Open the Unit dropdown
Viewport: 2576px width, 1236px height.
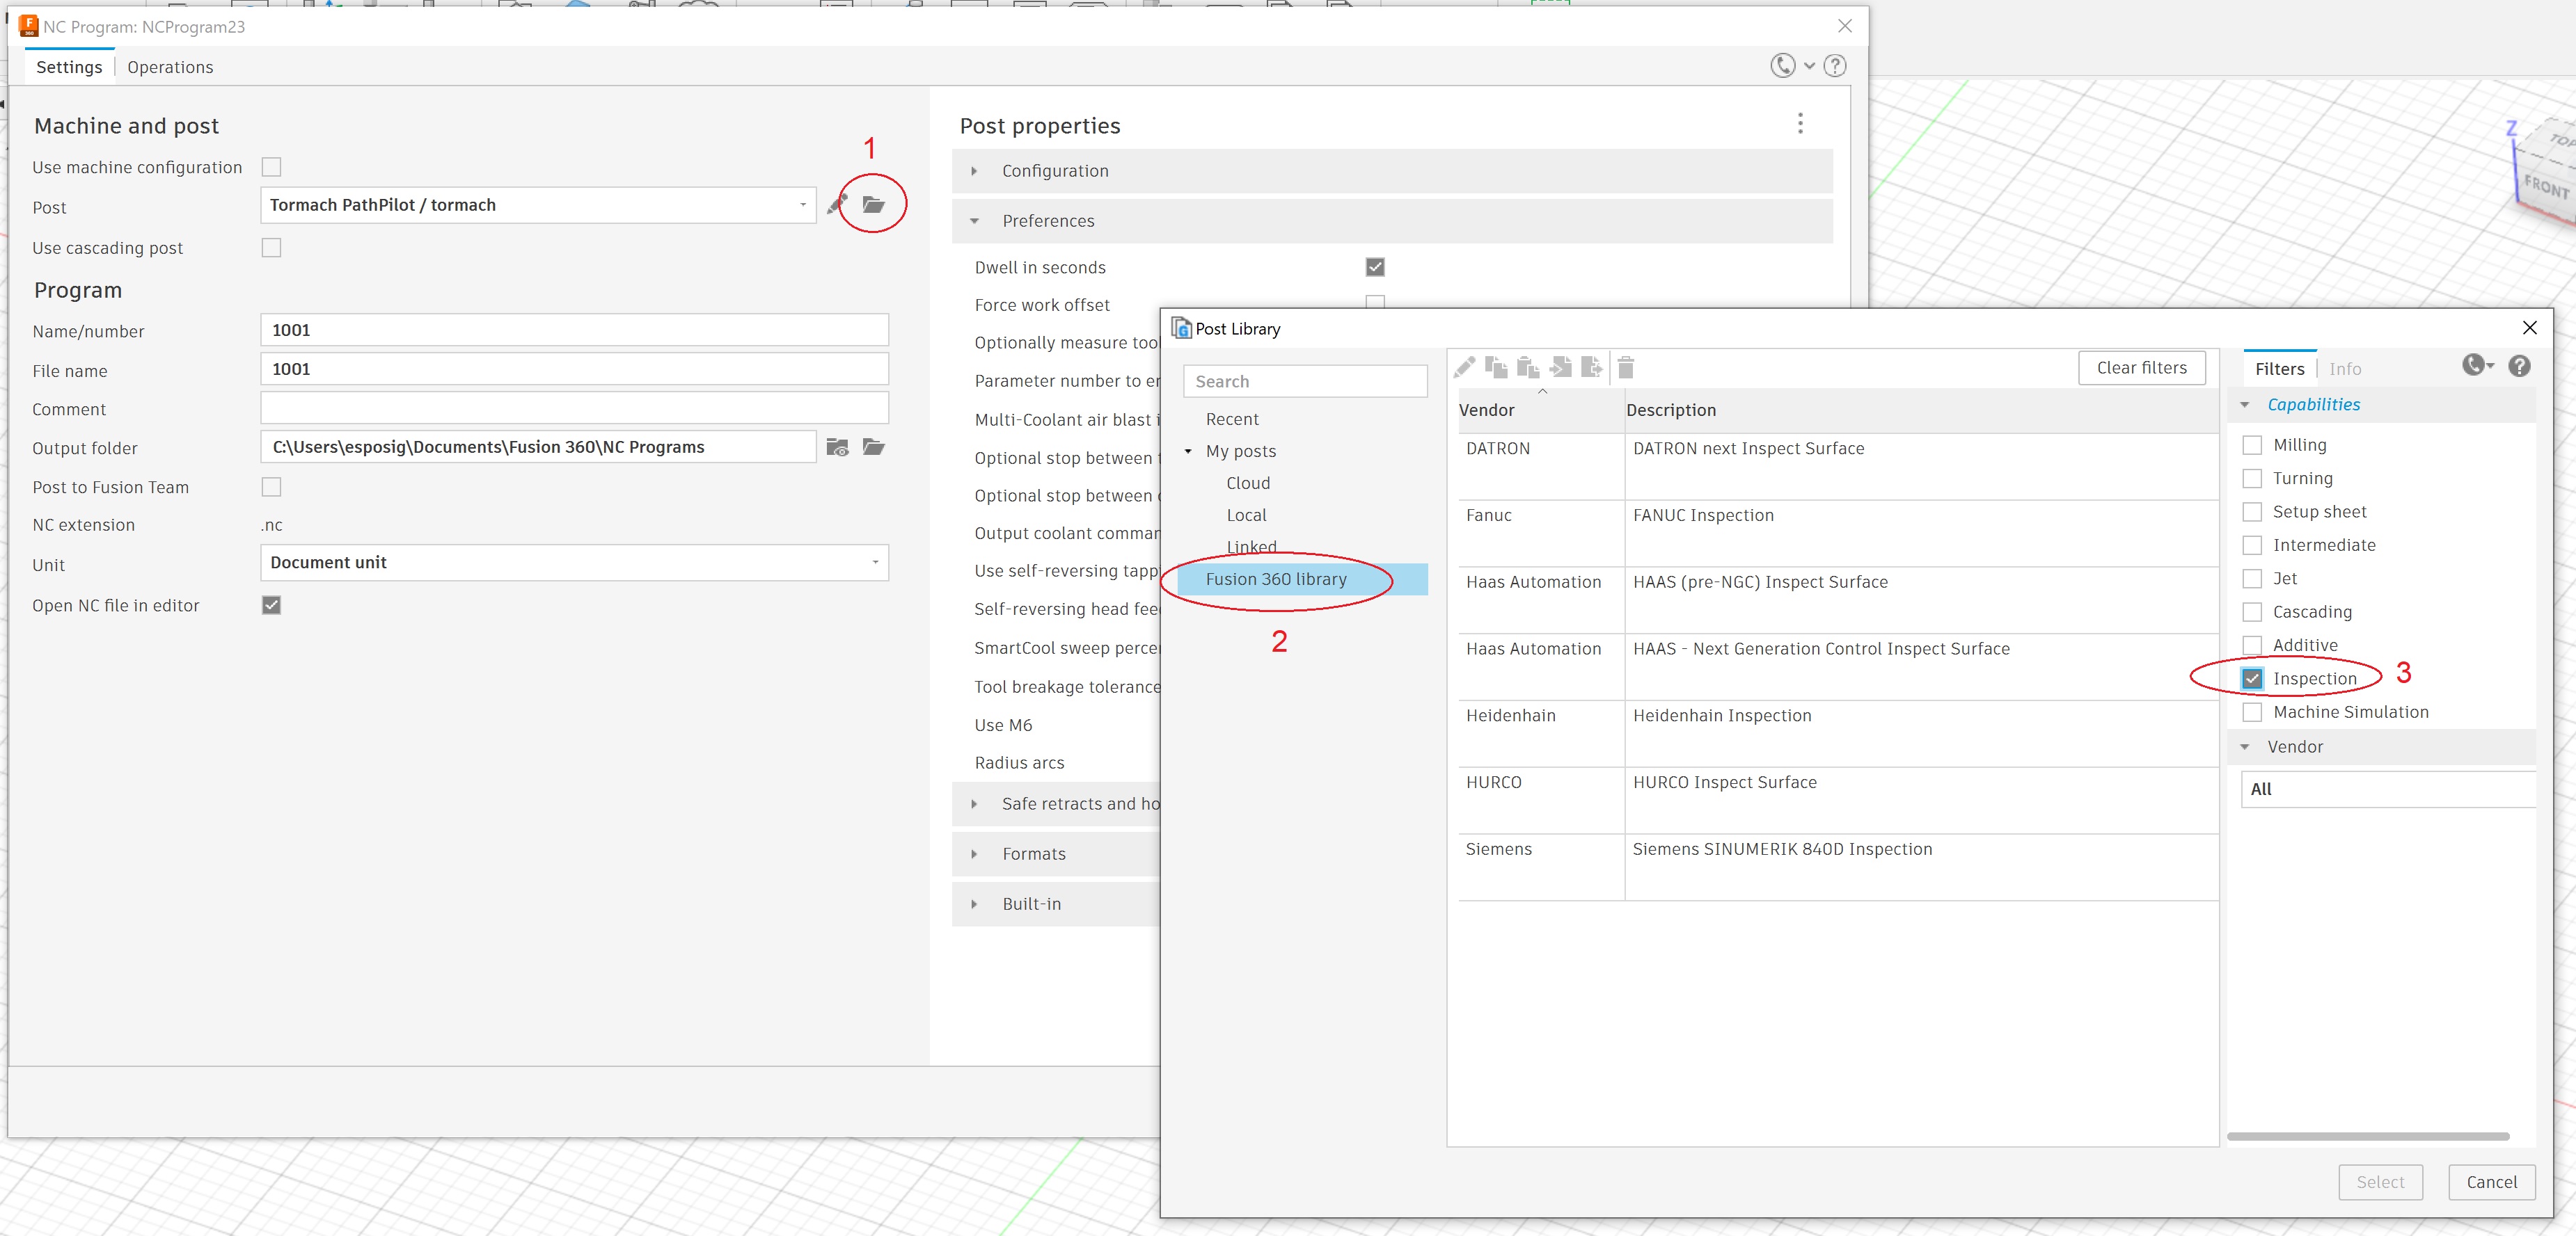574,563
